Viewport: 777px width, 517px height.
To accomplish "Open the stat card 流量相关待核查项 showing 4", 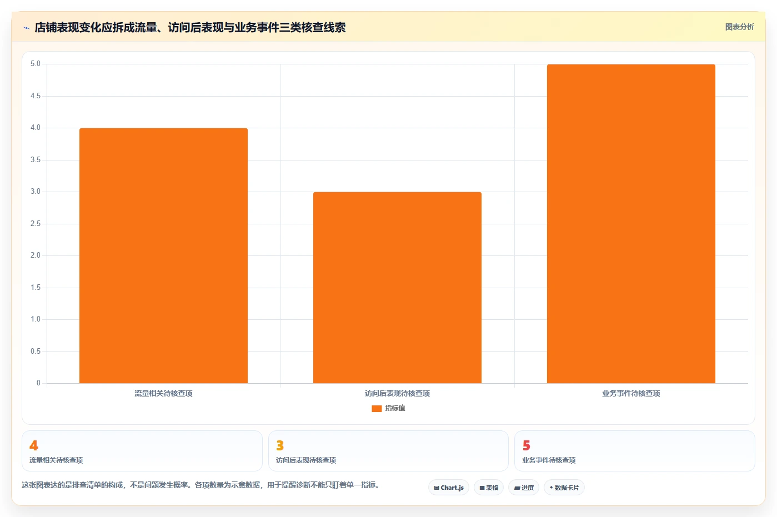I will (x=142, y=451).
